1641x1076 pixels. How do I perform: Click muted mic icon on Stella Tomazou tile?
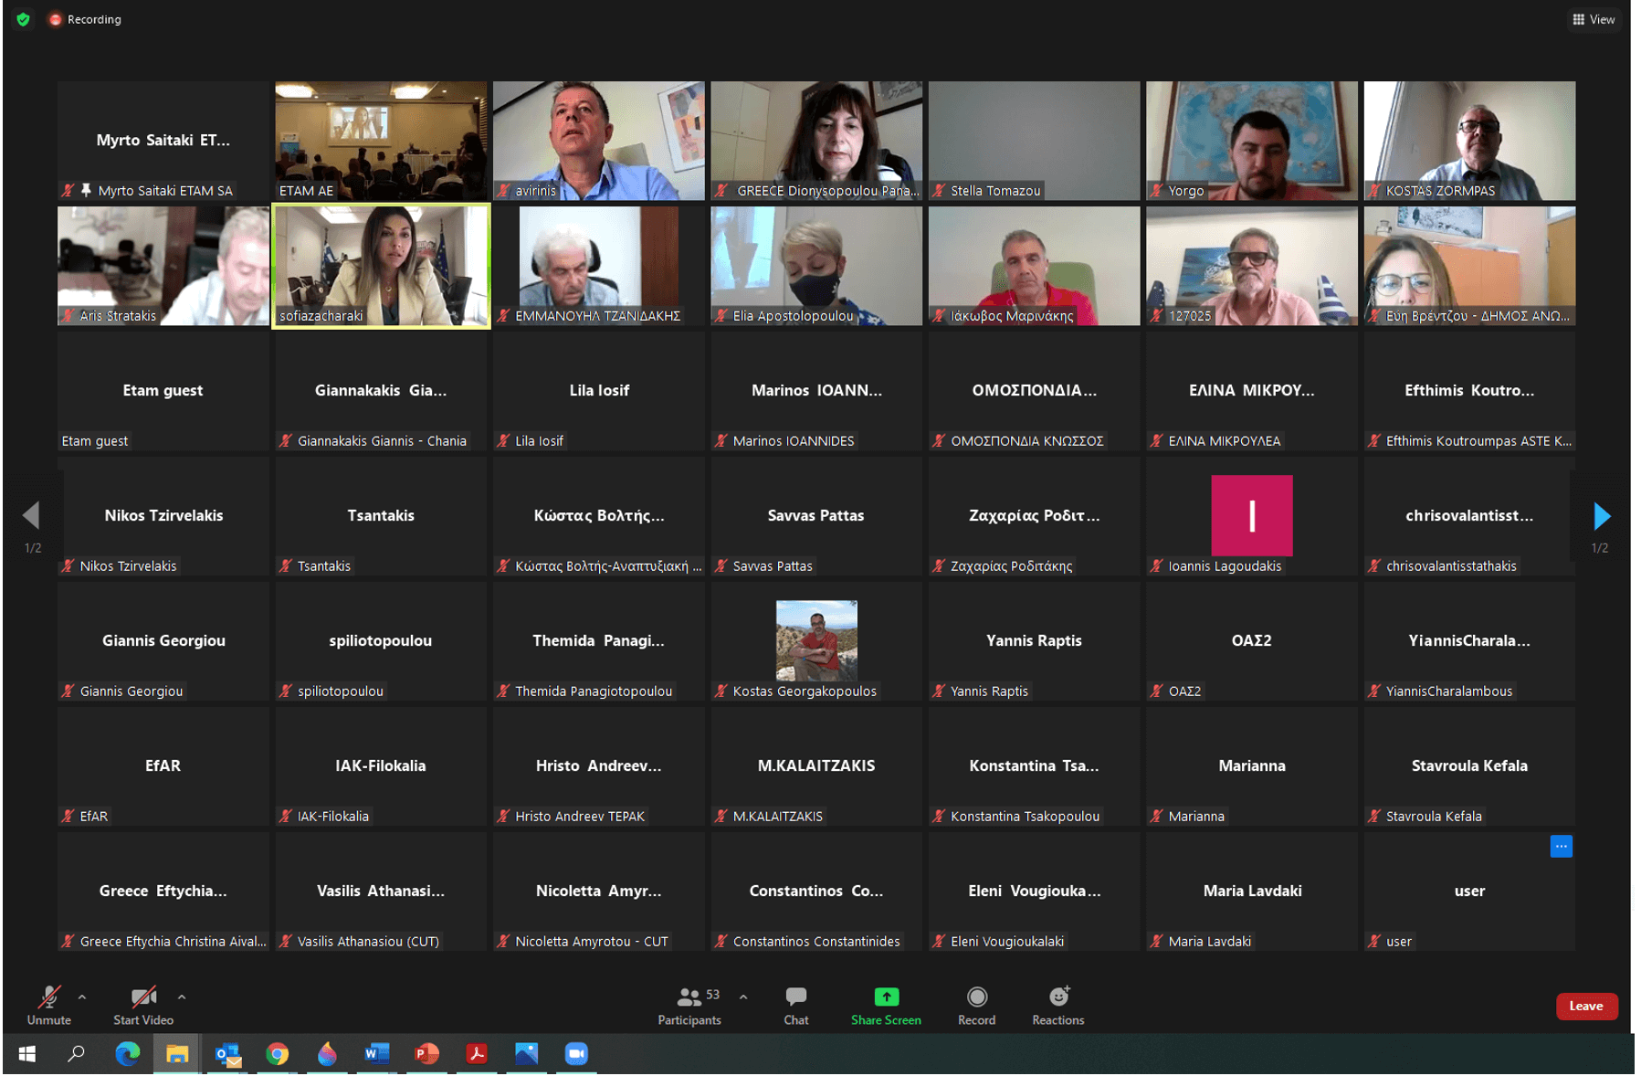(x=938, y=191)
